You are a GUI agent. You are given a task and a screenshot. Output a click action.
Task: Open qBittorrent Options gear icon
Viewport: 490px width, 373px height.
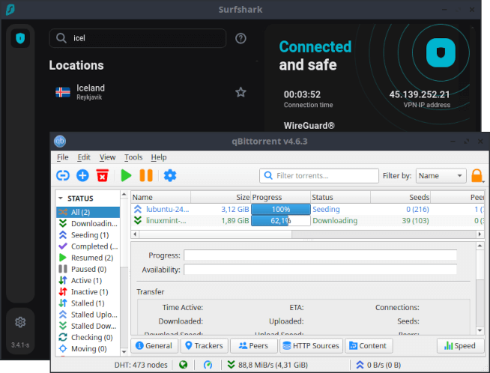170,175
